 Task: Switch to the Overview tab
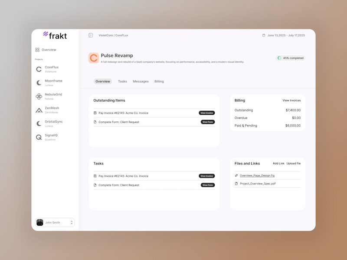click(103, 81)
